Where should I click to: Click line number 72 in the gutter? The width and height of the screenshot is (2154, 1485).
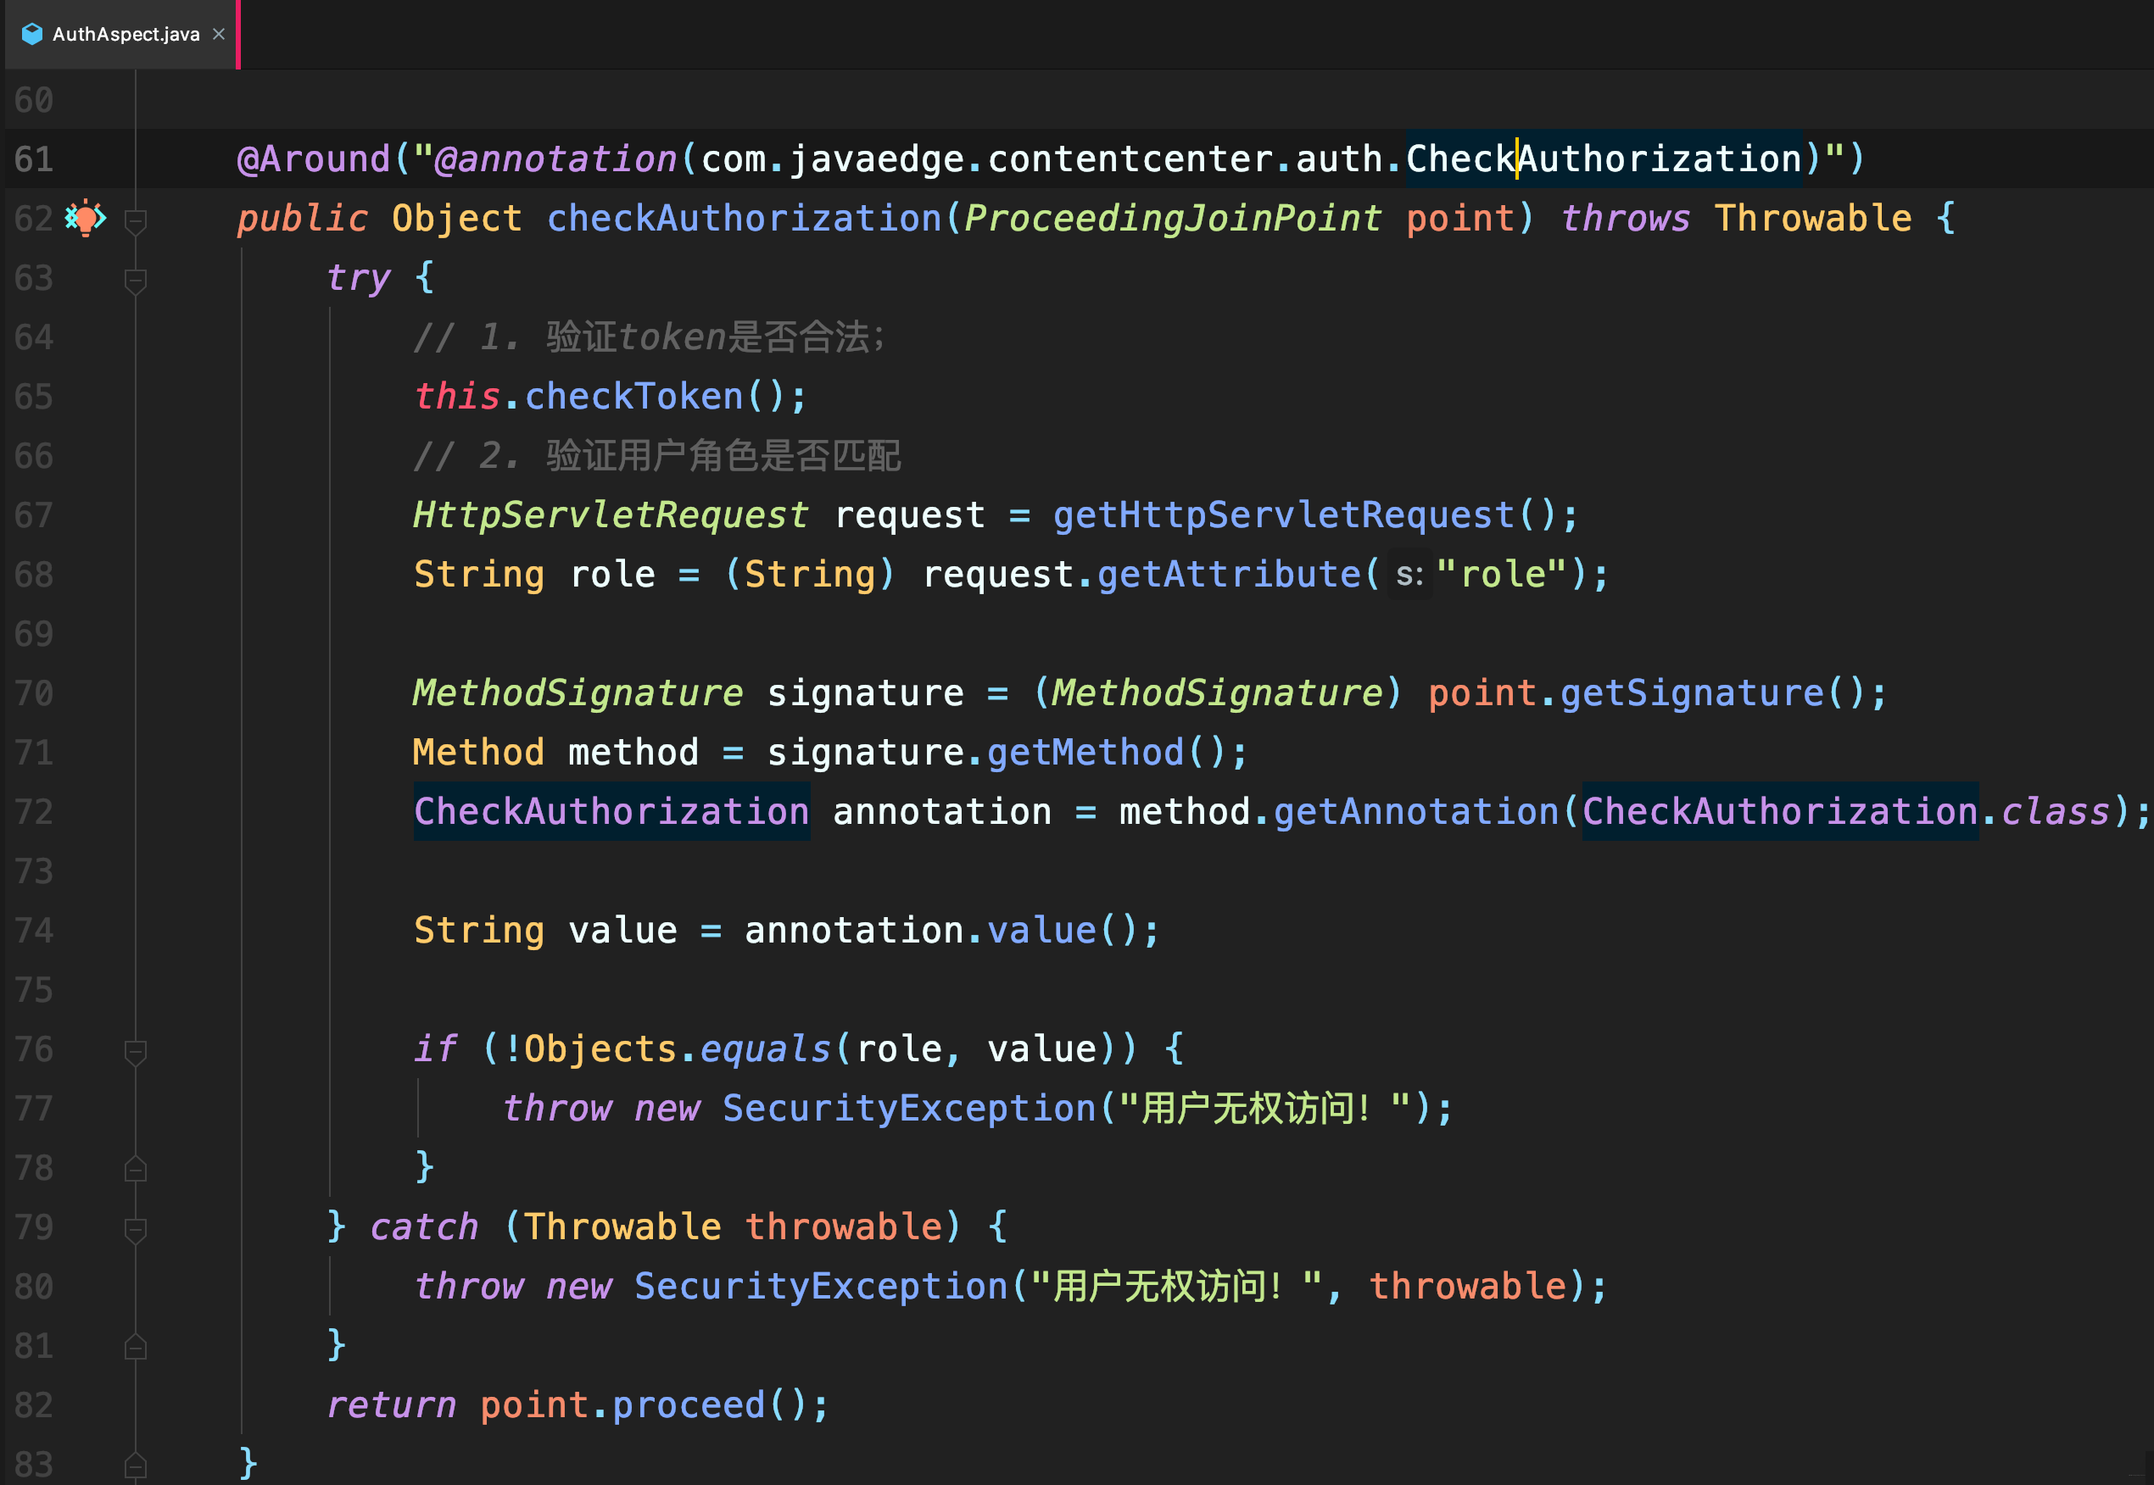click(34, 812)
